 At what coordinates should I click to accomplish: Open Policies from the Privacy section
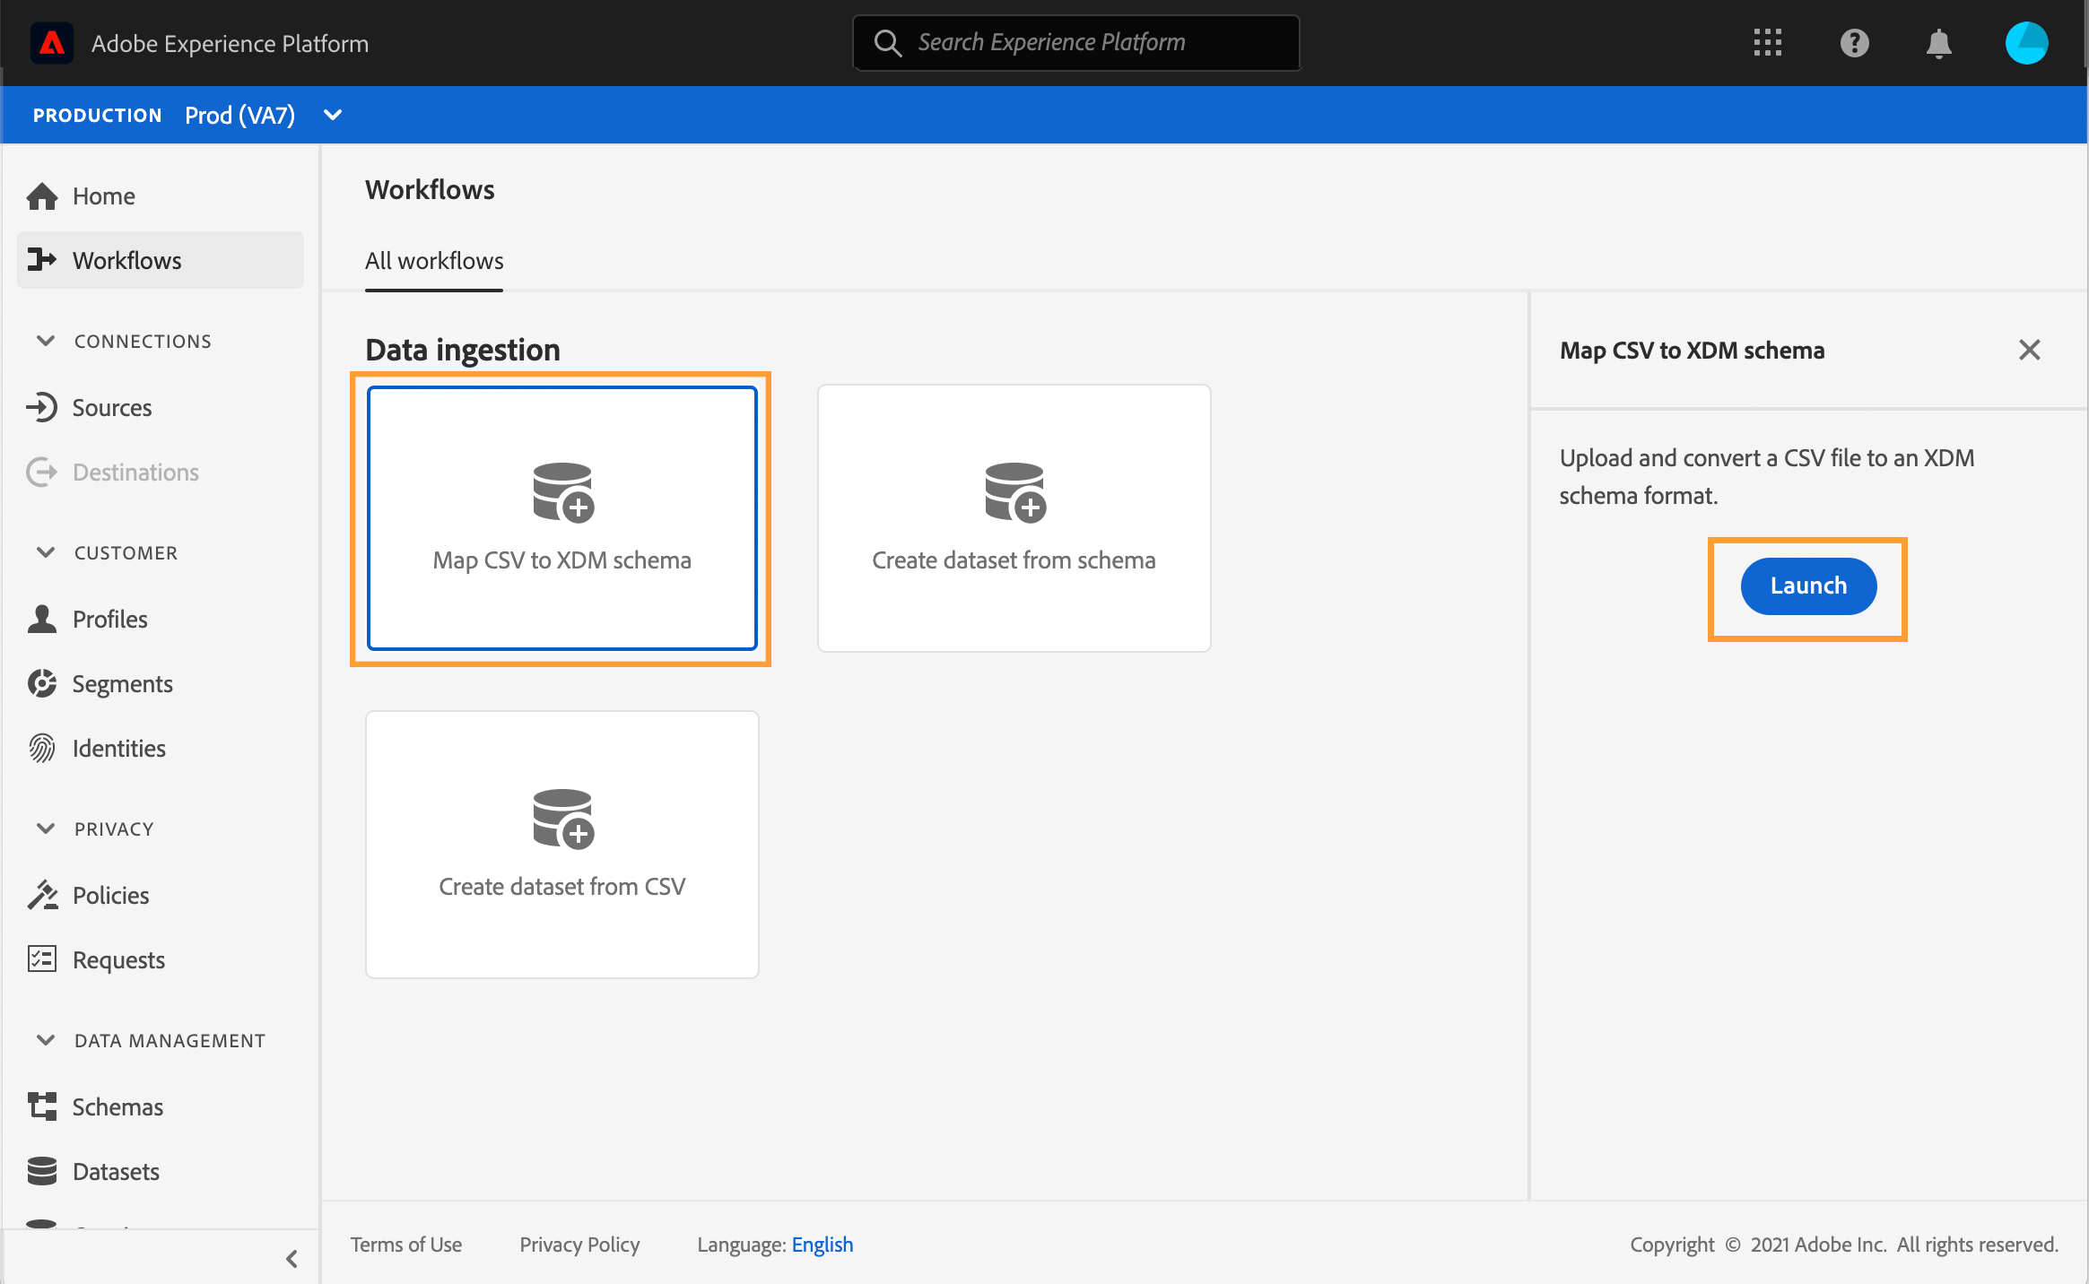coord(110,896)
